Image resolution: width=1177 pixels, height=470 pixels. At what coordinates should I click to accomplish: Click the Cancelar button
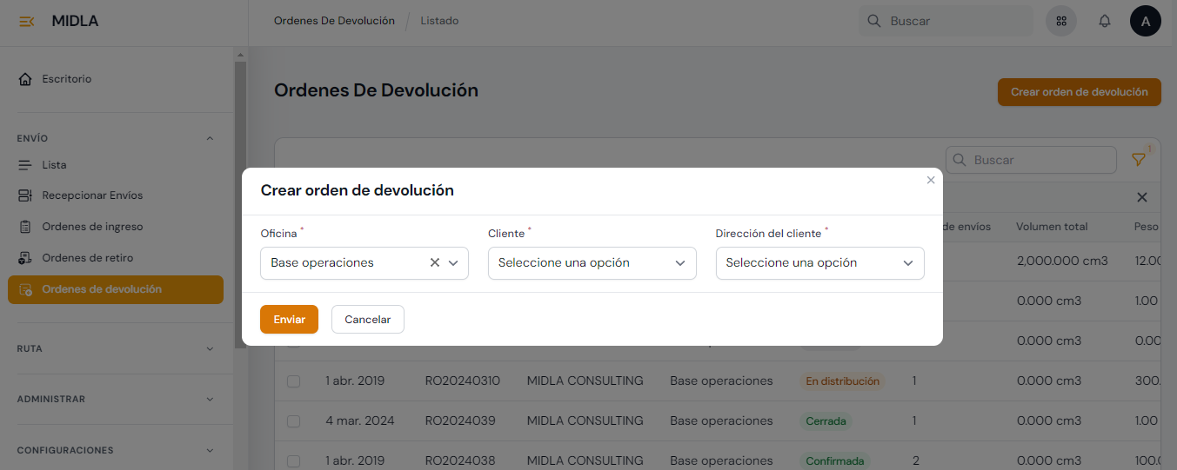367,320
